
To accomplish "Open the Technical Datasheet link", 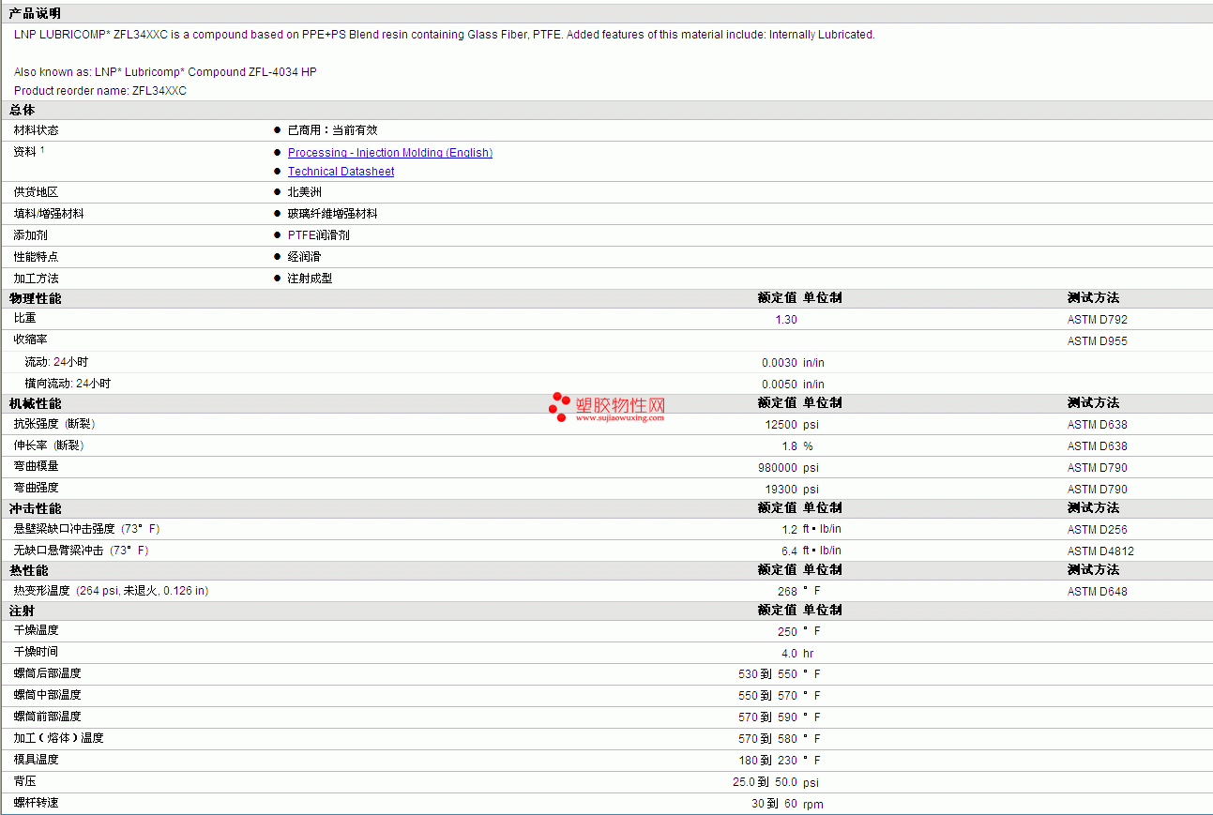I will (x=341, y=172).
